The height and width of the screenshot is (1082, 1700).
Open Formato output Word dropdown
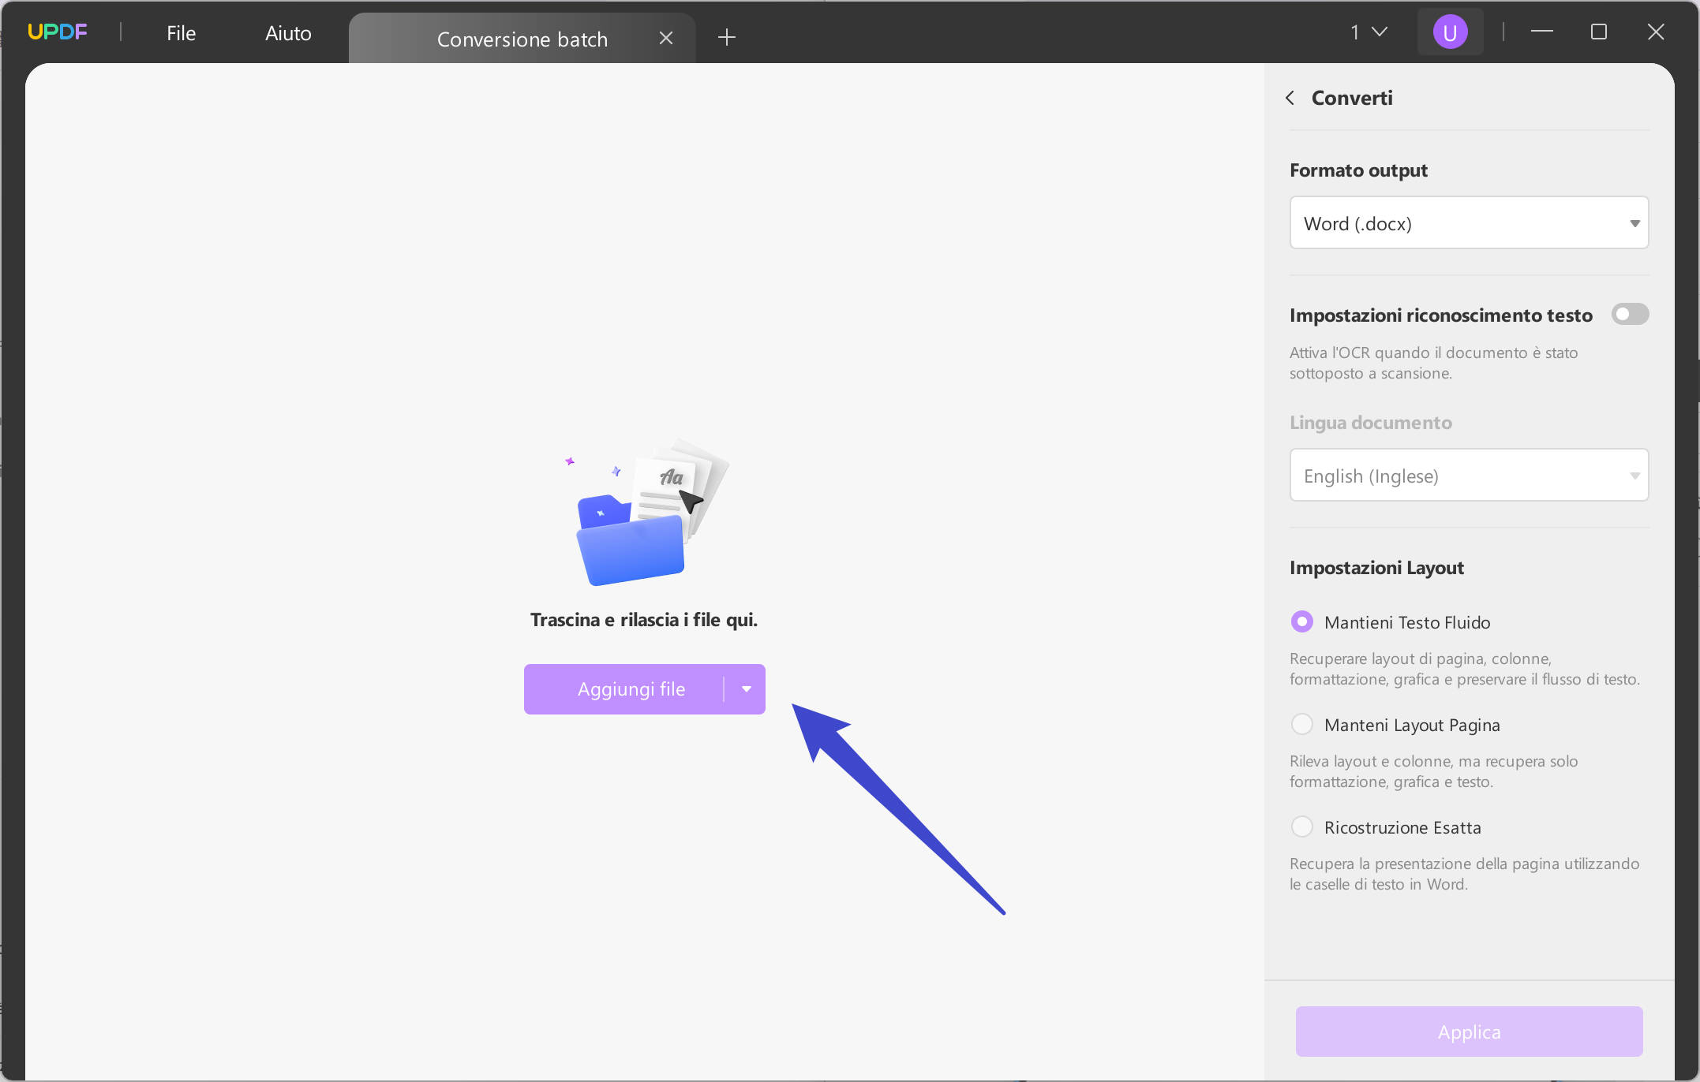[x=1469, y=223]
